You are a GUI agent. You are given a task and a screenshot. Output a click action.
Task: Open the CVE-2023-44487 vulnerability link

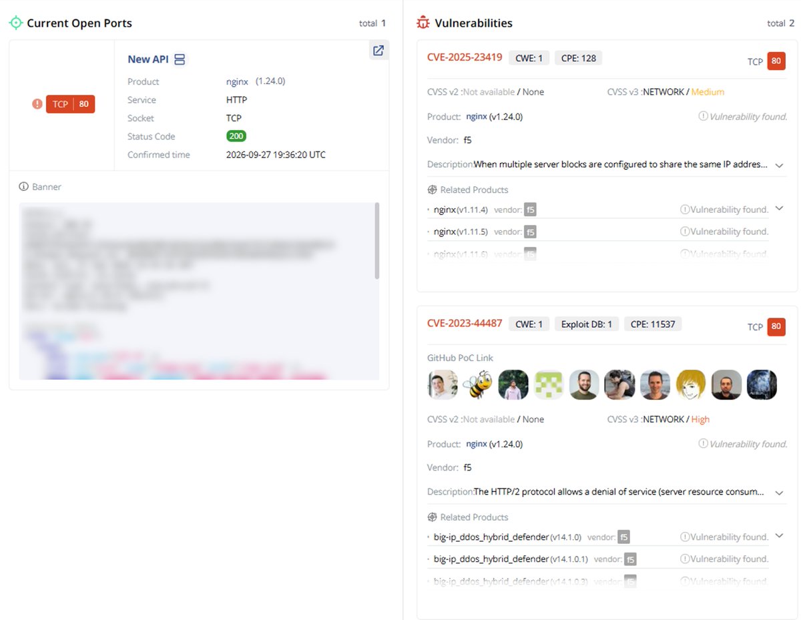pyautogui.click(x=465, y=324)
